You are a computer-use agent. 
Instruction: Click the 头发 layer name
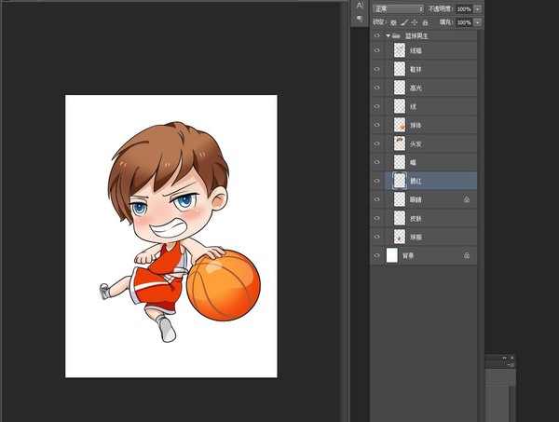(x=416, y=144)
